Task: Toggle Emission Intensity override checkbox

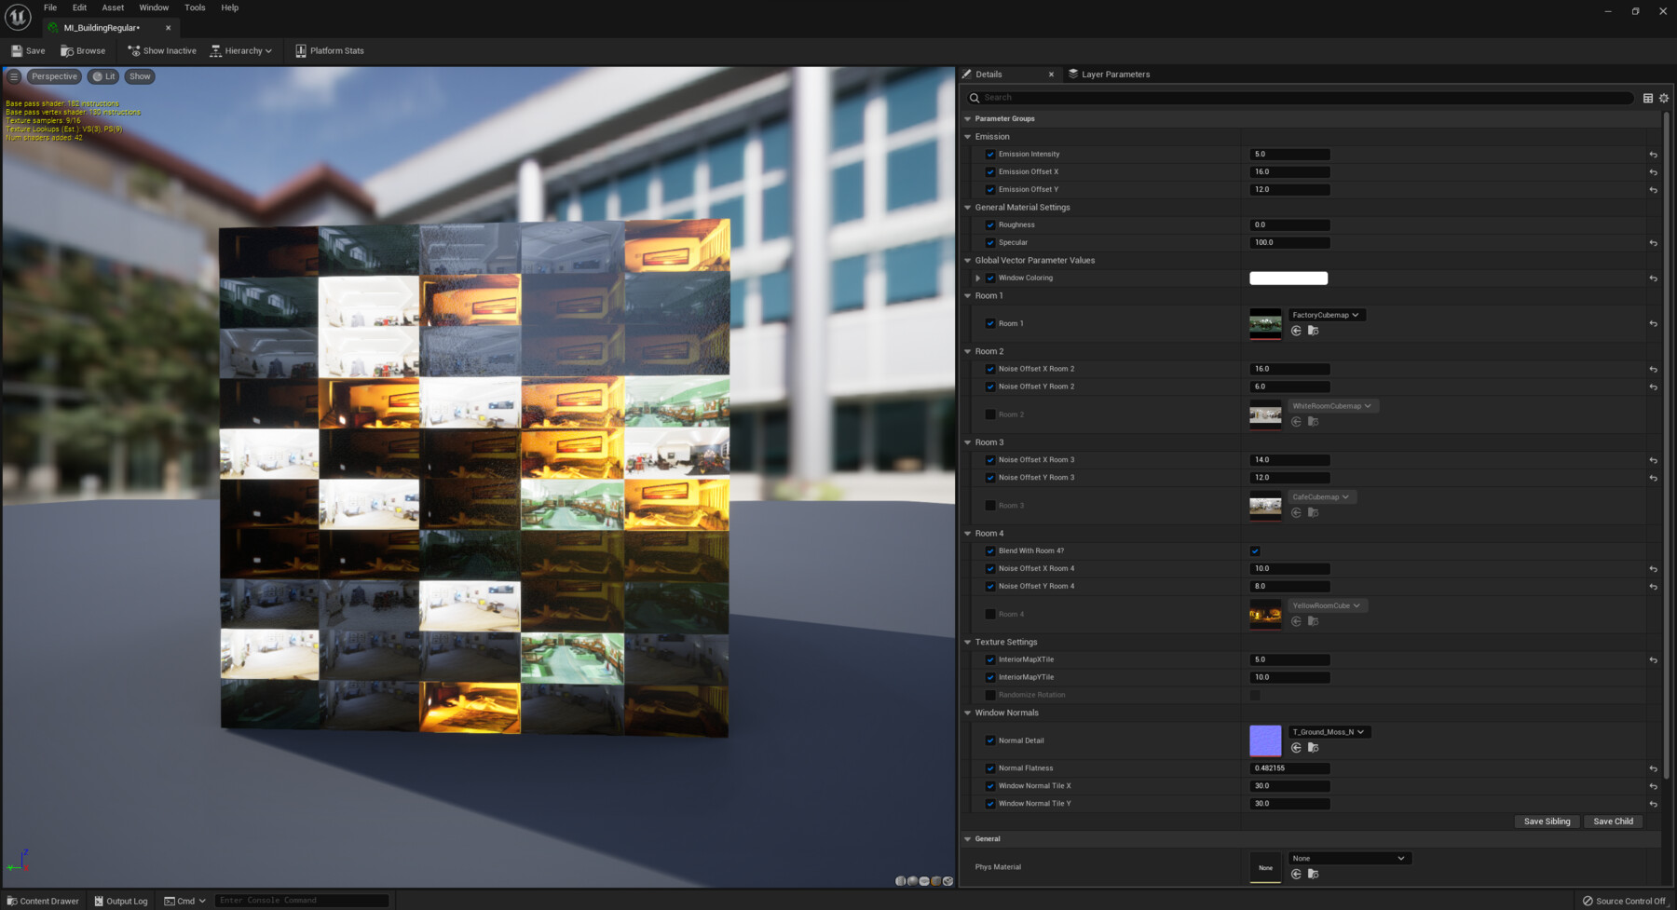Action: coord(990,155)
